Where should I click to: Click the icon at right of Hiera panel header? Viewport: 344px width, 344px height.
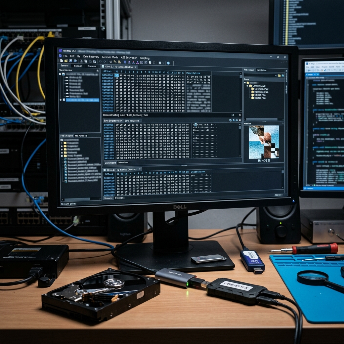(x=97, y=71)
